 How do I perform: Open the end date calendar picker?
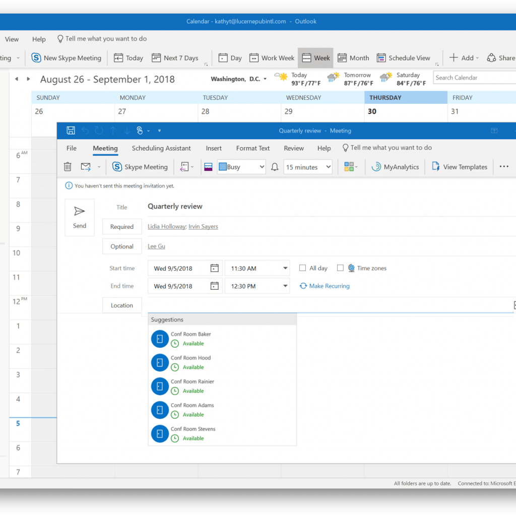click(x=214, y=286)
